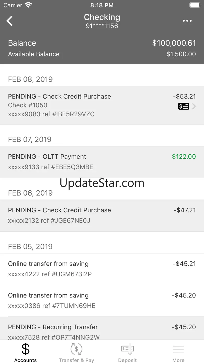Image resolution: width=204 pixels, height=364 pixels.
Task: Open the -$53.21 Check Credit Purchase transaction
Action: point(102,105)
